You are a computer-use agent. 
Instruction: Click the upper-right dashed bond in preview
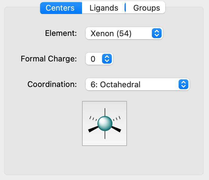[x=117, y=119]
